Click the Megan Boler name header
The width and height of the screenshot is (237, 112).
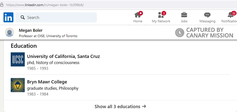31,30
